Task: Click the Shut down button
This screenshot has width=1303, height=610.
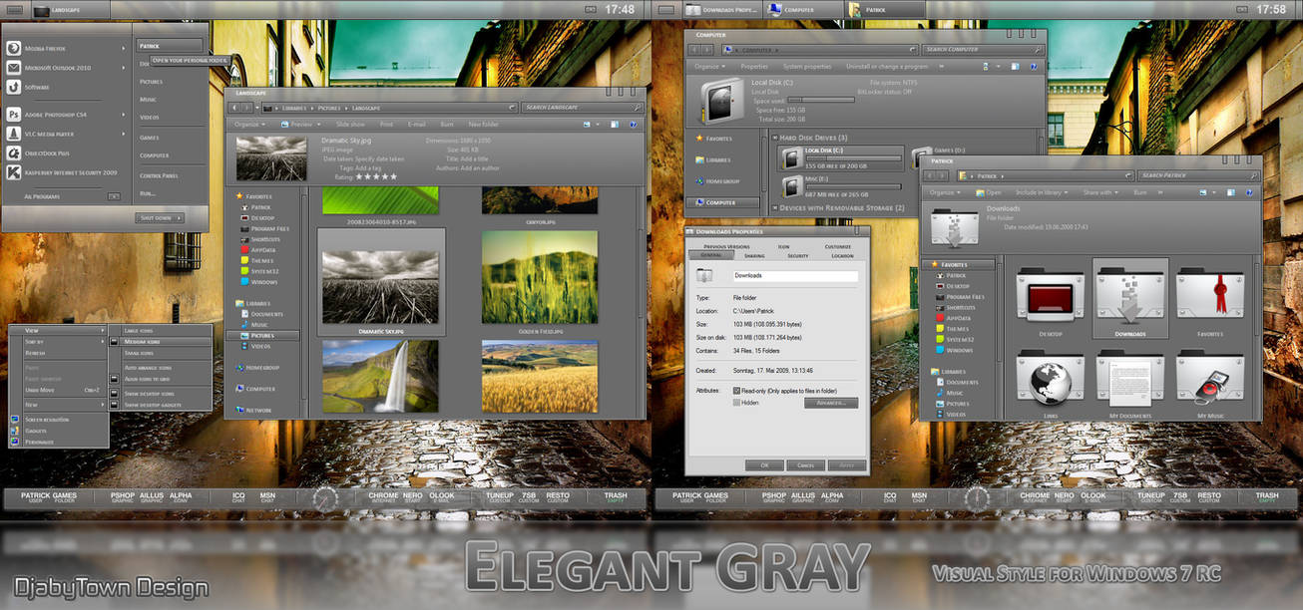Action: coord(162,217)
